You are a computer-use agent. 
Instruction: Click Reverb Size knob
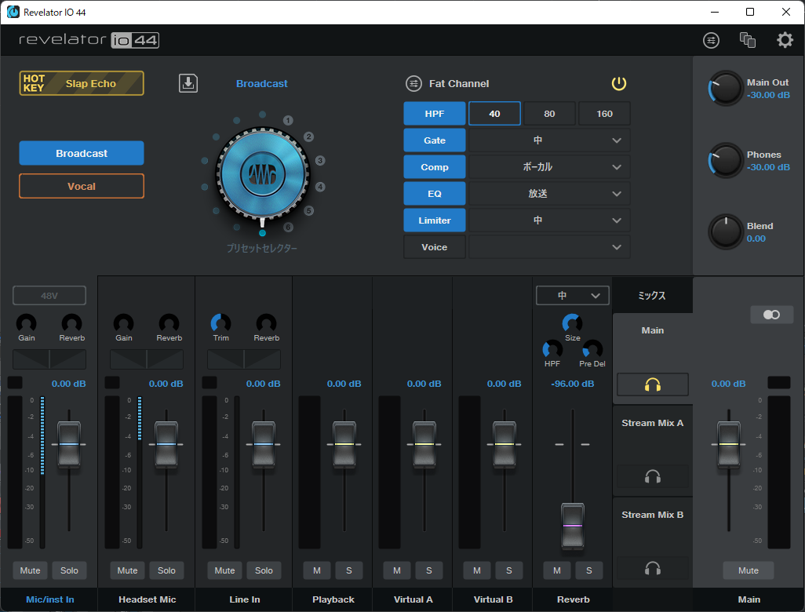tap(573, 323)
